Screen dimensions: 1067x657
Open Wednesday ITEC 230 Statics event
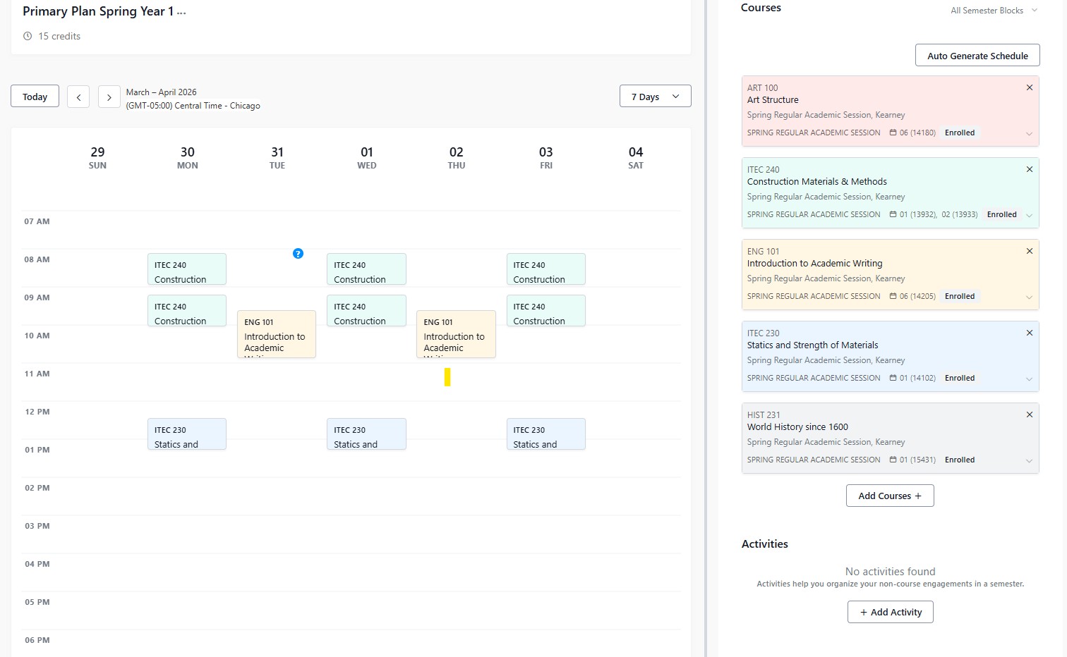point(366,434)
